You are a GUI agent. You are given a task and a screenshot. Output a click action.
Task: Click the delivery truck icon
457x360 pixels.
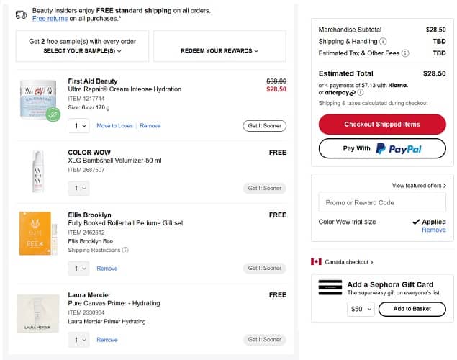click(21, 14)
